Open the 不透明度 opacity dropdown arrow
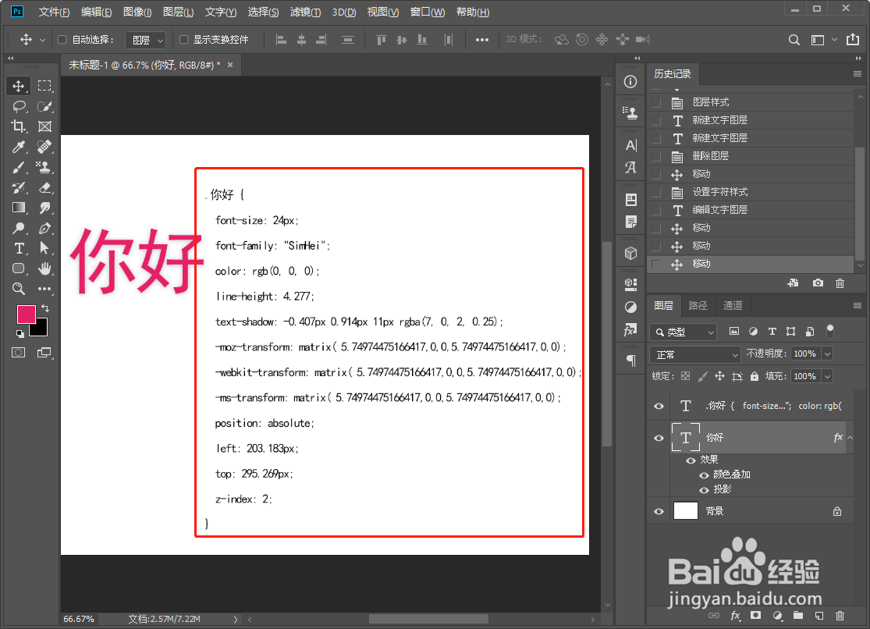The image size is (870, 629). pos(827,354)
